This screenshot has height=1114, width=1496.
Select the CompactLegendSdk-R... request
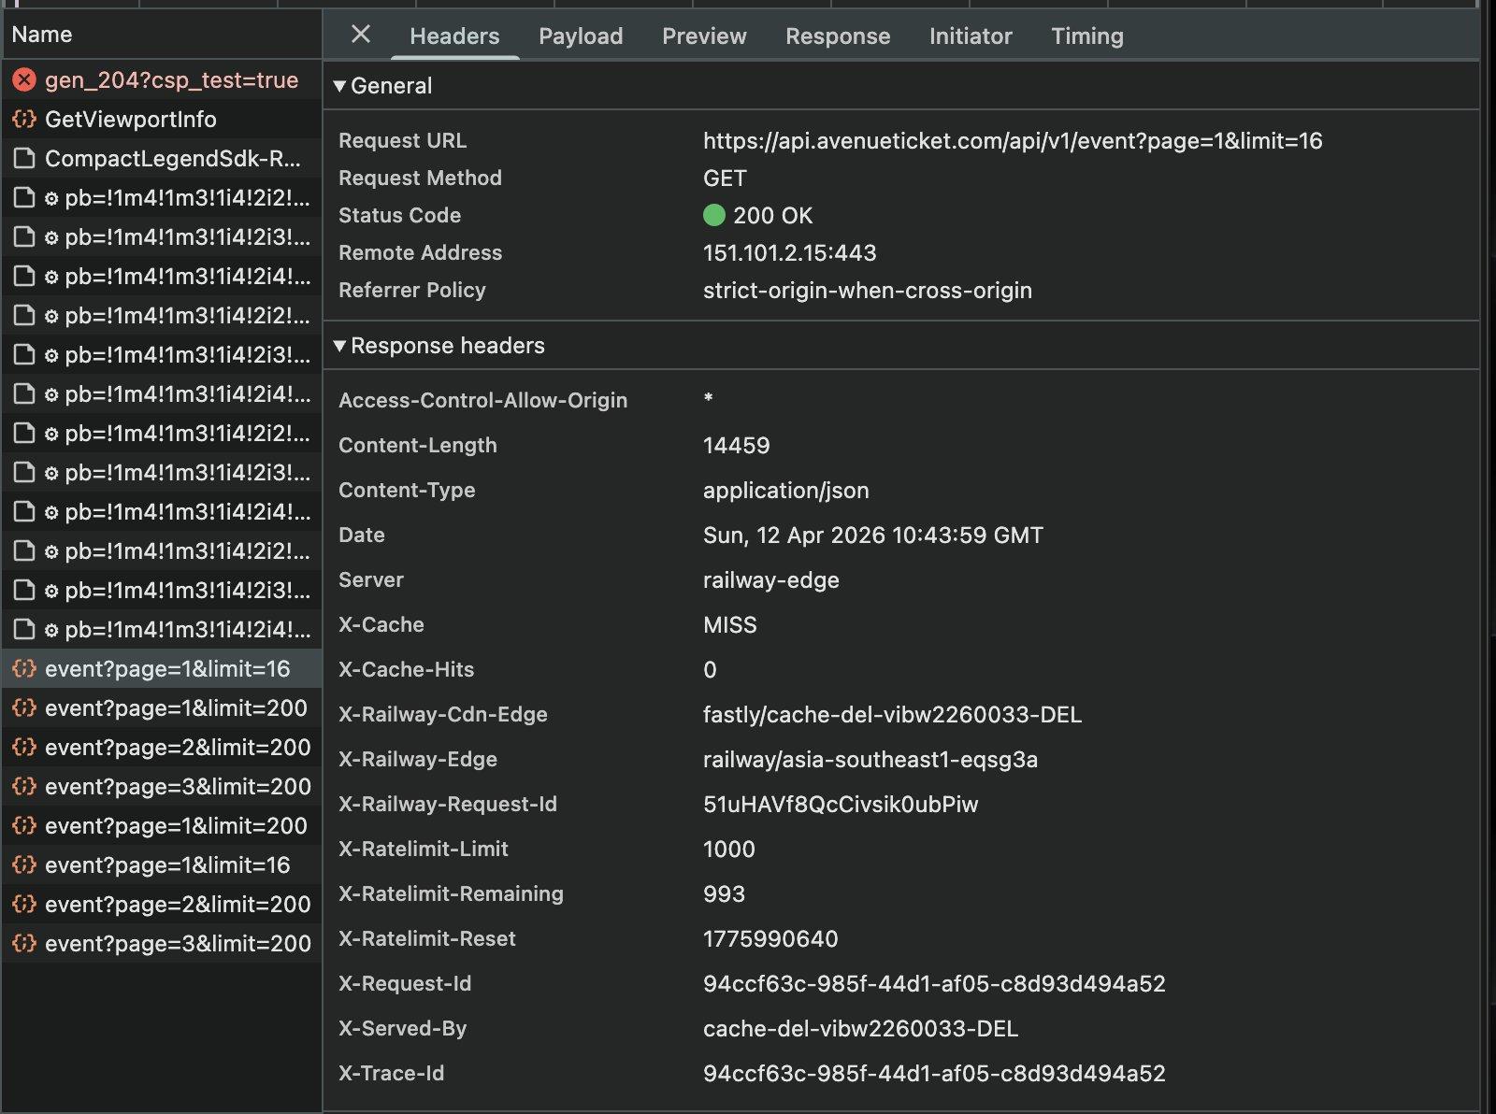click(x=162, y=159)
